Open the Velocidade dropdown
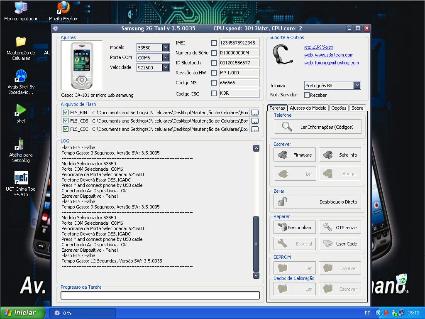This screenshot has width=425, height=319. [166, 67]
